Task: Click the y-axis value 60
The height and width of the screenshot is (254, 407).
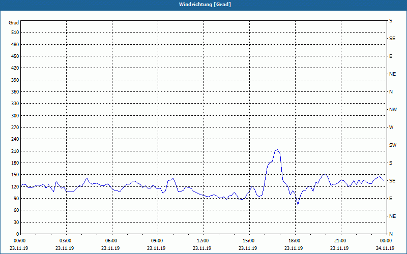Action: tap(16, 210)
